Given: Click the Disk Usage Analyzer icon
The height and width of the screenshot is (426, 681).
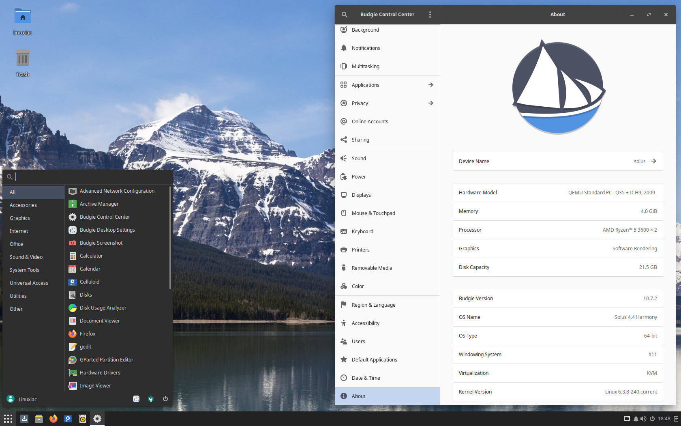Looking at the screenshot, I should pos(73,308).
